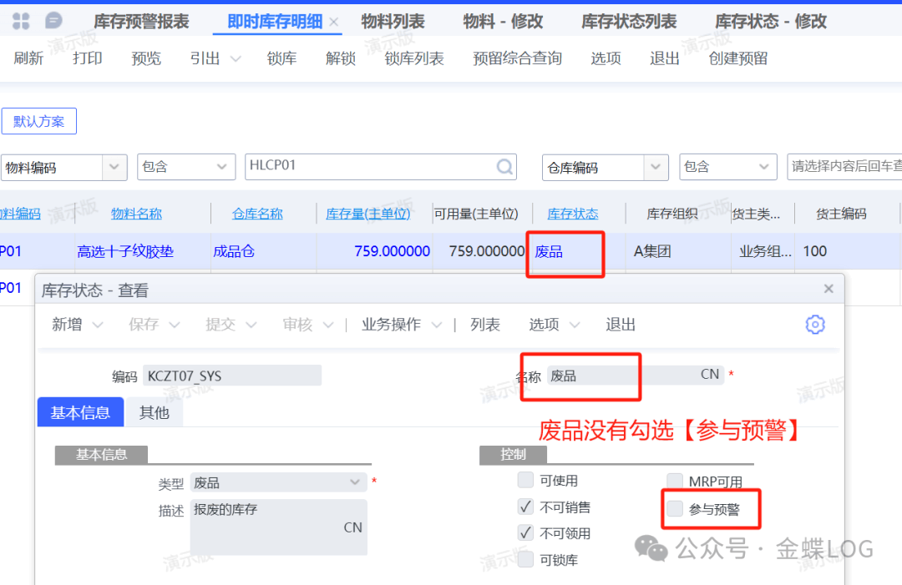Switch to the 其他 tab

point(154,412)
